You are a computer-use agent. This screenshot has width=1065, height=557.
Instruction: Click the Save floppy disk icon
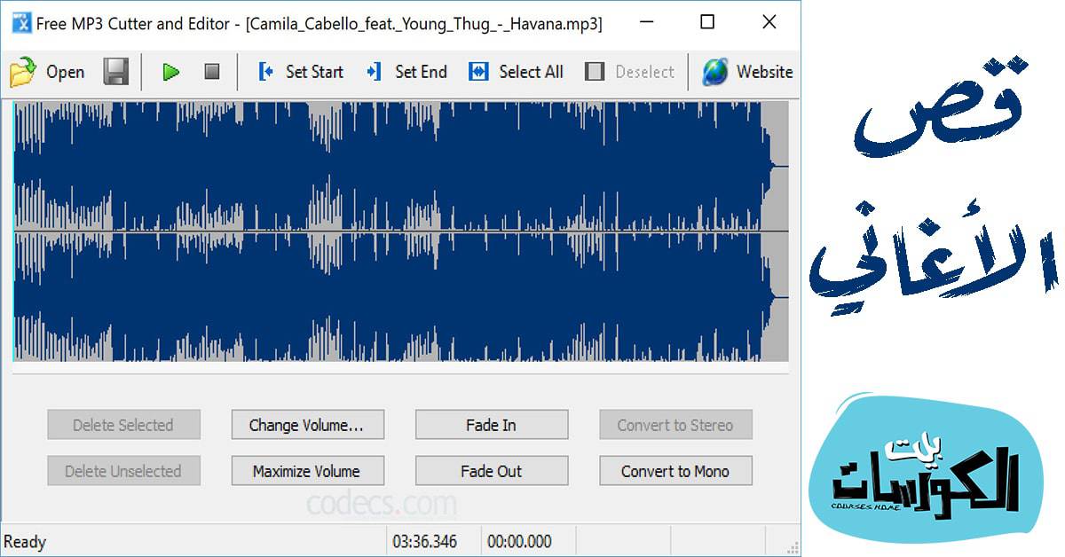(x=116, y=72)
